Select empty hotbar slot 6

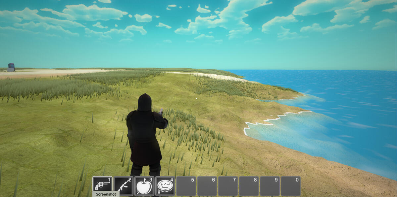207,186
